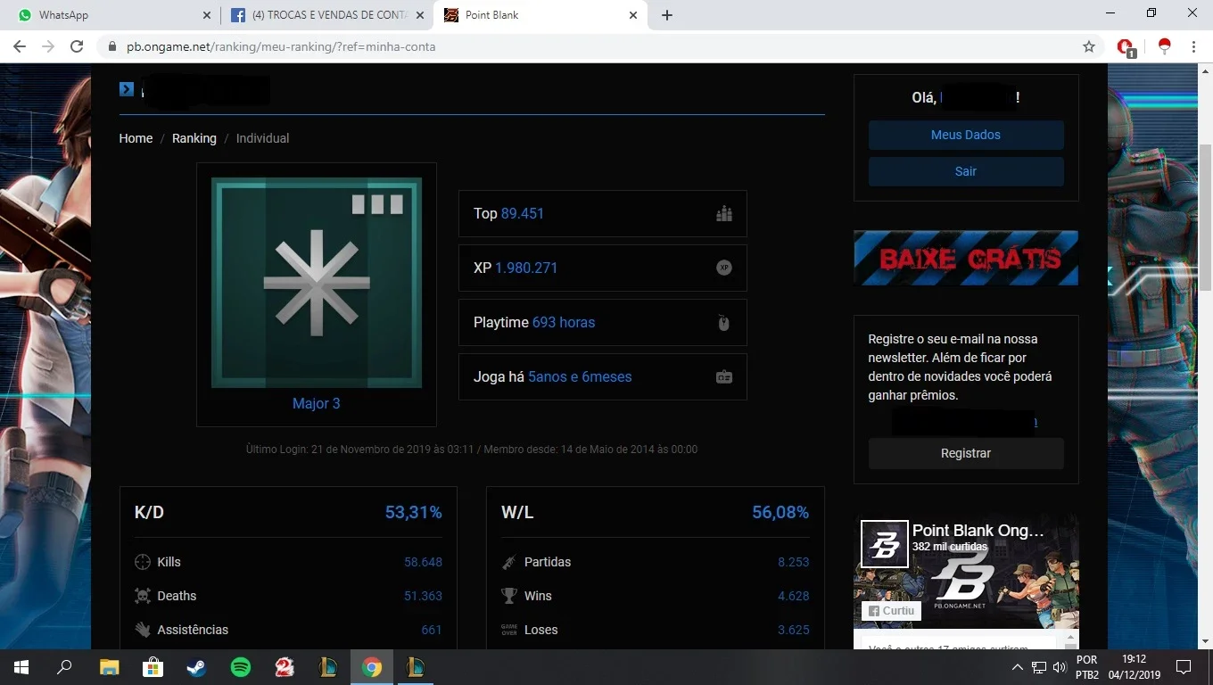
Task: Open the network icon in system tray
Action: click(x=1039, y=667)
